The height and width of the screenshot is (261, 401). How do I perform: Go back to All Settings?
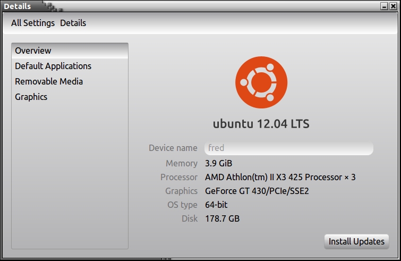click(x=33, y=23)
